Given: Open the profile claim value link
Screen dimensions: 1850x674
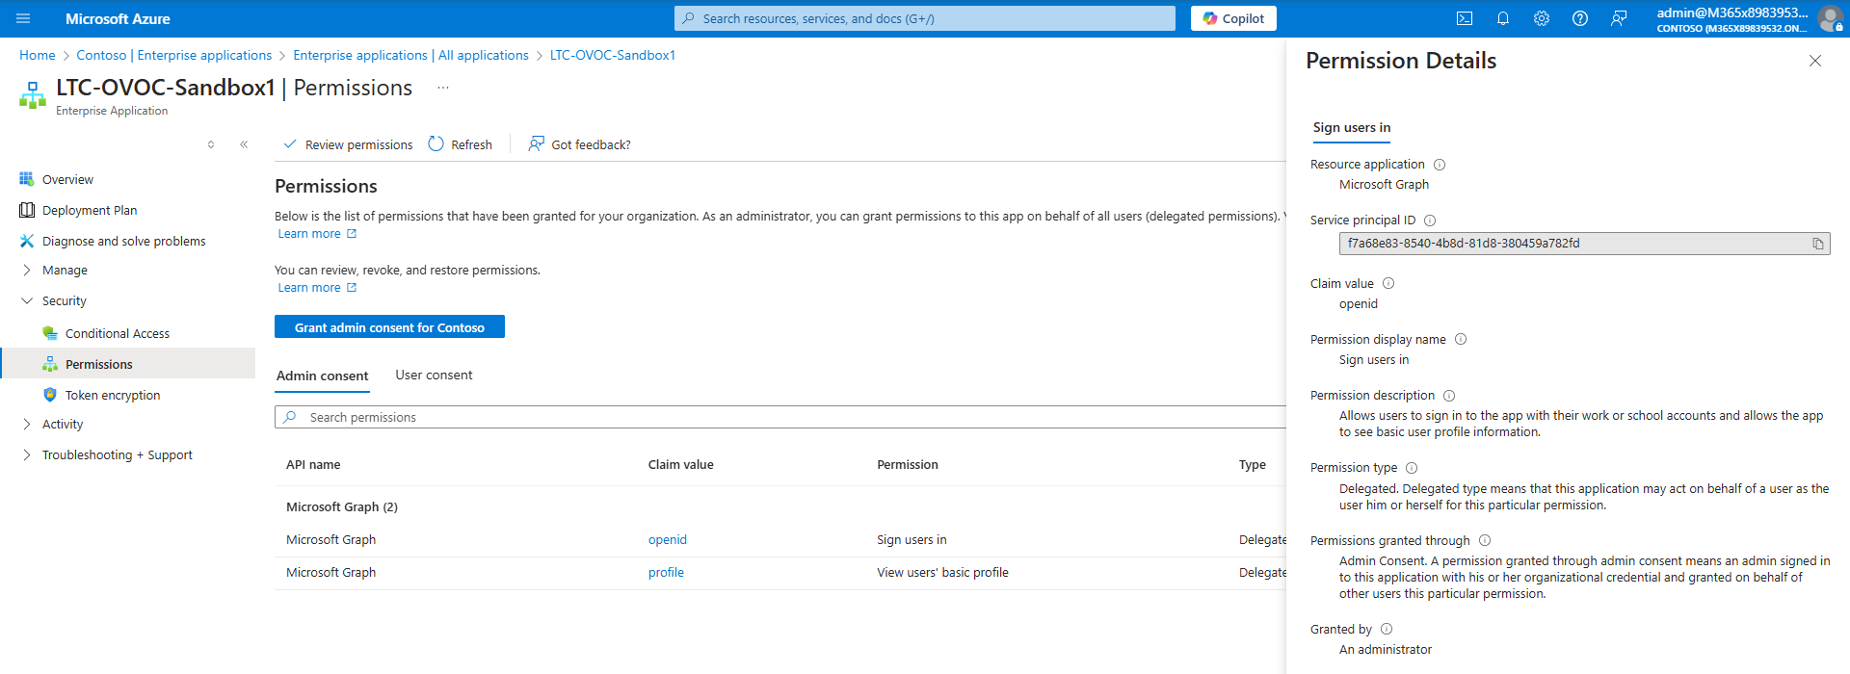Looking at the screenshot, I should 666,573.
